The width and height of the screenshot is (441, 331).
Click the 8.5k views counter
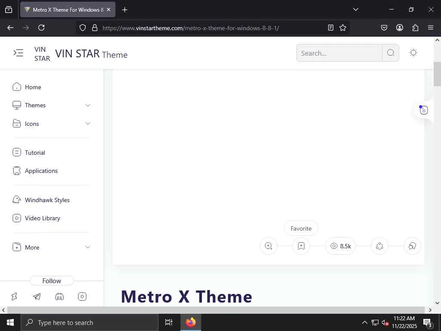point(341,246)
